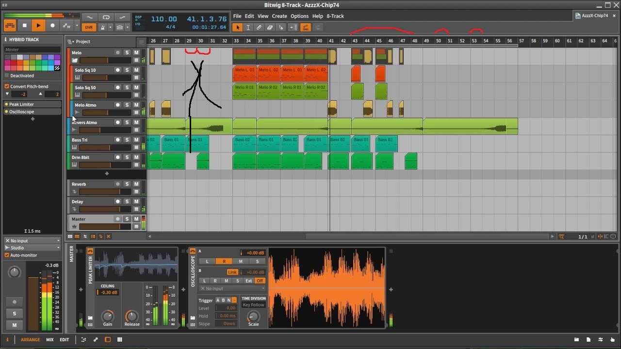Solo the Drm 8bit track
This screenshot has height=349, width=621.
tap(127, 158)
